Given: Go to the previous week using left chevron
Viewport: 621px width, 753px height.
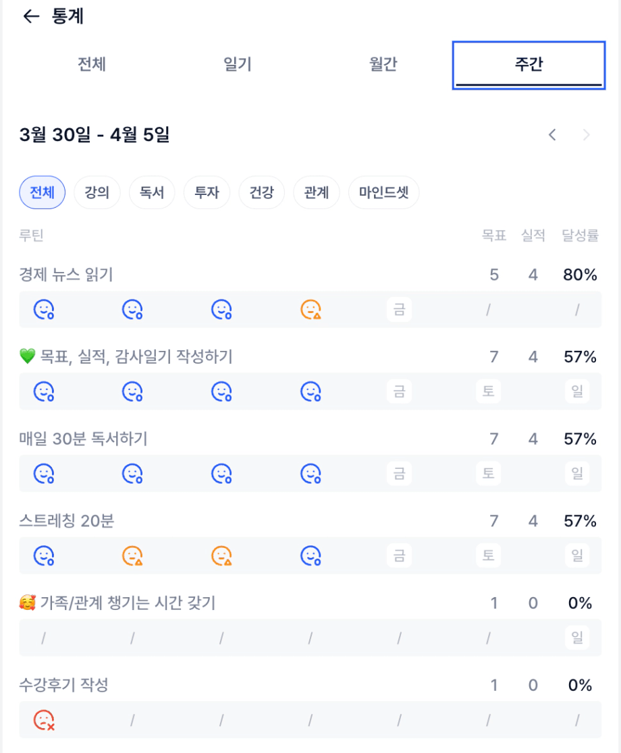Looking at the screenshot, I should point(552,135).
